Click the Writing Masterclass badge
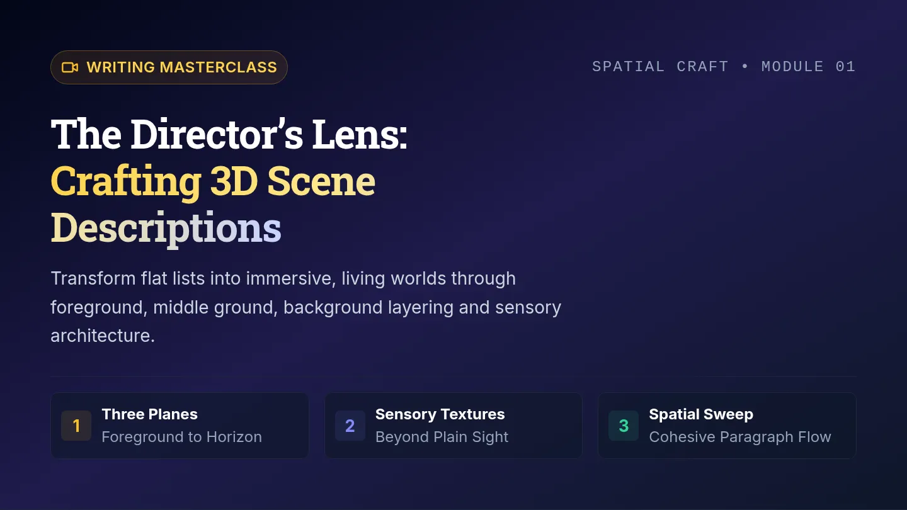 [169, 67]
